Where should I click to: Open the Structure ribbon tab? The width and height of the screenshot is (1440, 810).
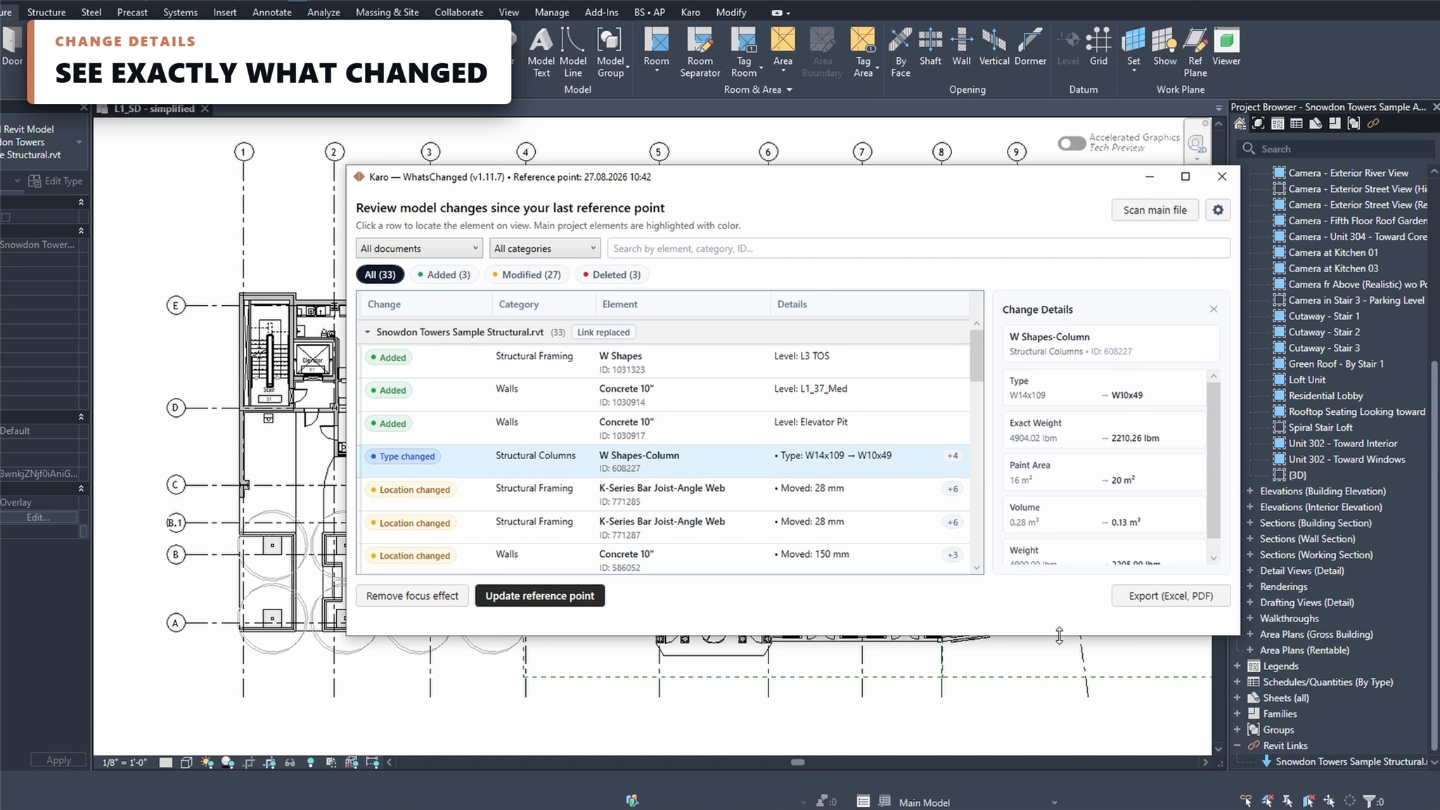(46, 12)
